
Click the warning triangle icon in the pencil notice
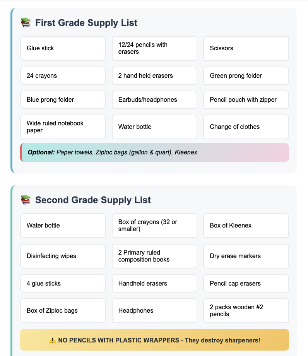click(x=53, y=340)
